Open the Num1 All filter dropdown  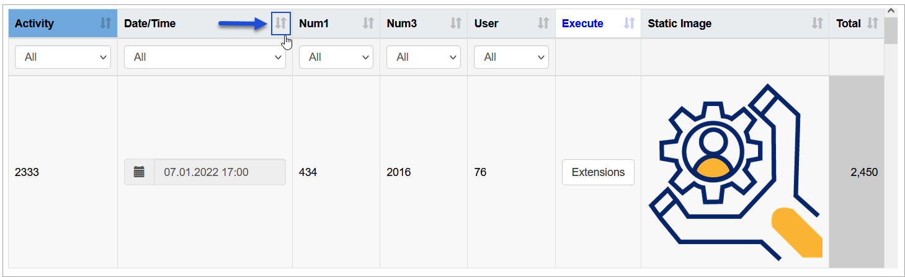click(x=336, y=57)
